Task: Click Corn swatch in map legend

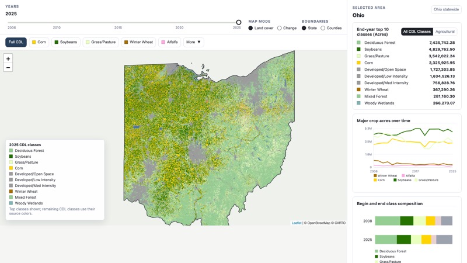Action: [11, 168]
